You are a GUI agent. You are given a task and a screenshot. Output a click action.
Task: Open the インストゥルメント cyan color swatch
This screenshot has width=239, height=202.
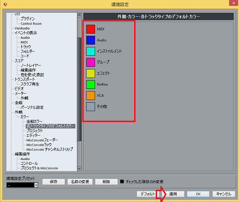(91, 51)
